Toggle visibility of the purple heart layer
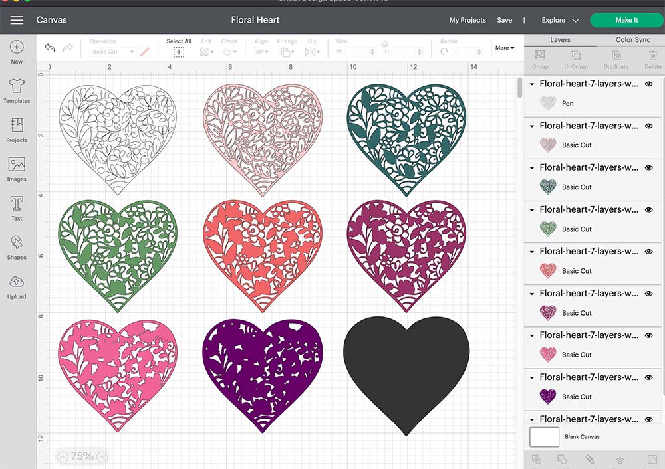Image resolution: width=665 pixels, height=469 pixels. [x=649, y=377]
